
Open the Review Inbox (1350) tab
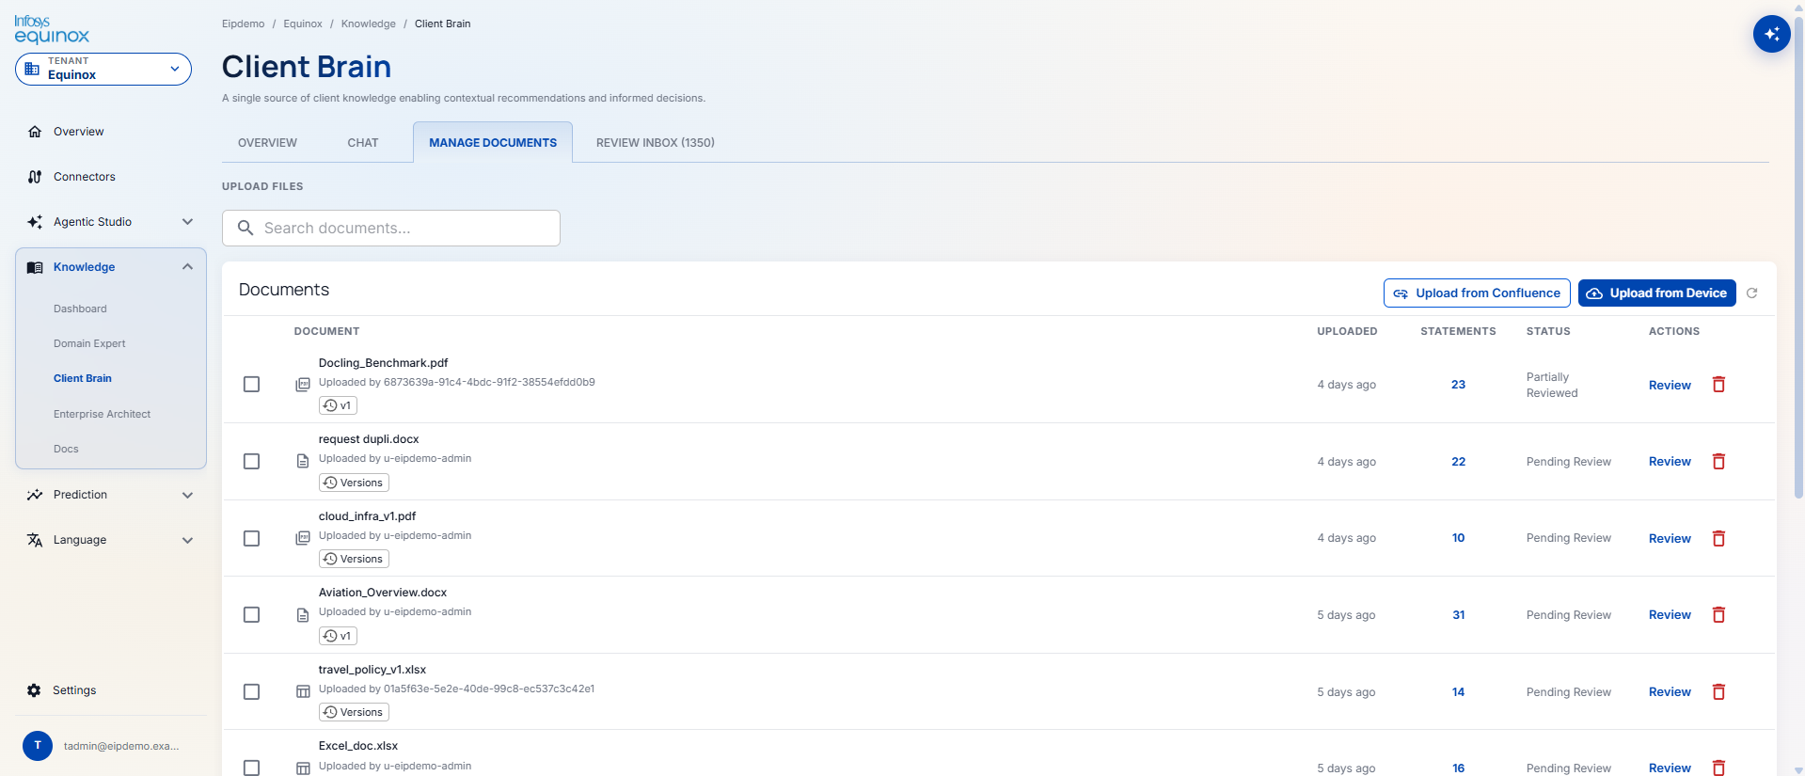[656, 143]
